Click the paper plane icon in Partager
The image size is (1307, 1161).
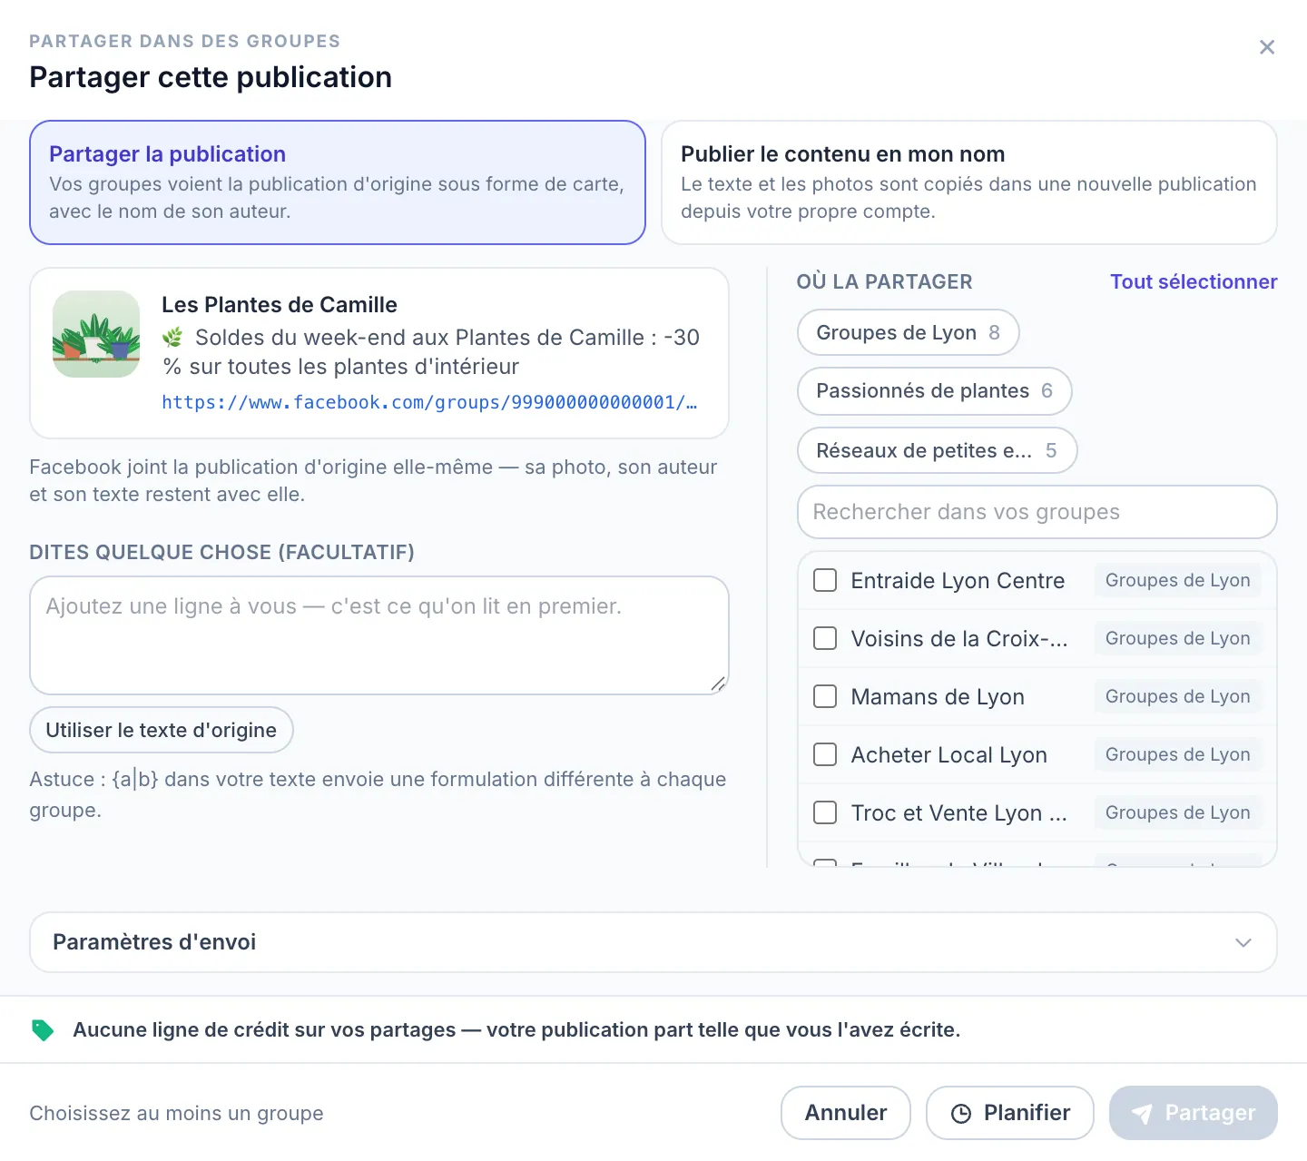click(x=1142, y=1113)
